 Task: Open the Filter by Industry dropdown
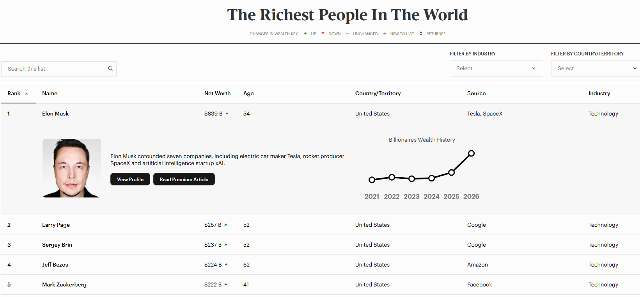tap(496, 68)
